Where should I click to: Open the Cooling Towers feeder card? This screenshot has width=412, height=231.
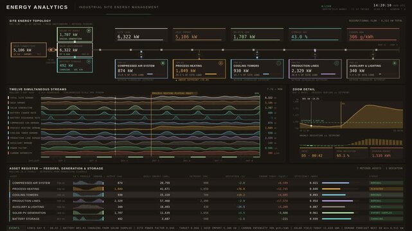pos(257,69)
